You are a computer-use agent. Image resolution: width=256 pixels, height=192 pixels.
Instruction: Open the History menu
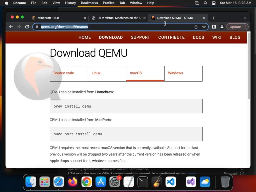pos(70,3)
